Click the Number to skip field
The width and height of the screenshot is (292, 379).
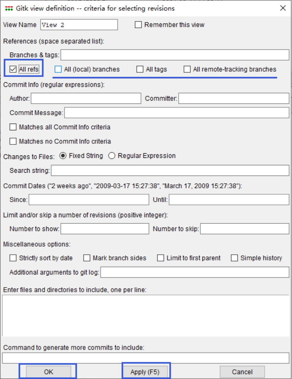(245, 229)
